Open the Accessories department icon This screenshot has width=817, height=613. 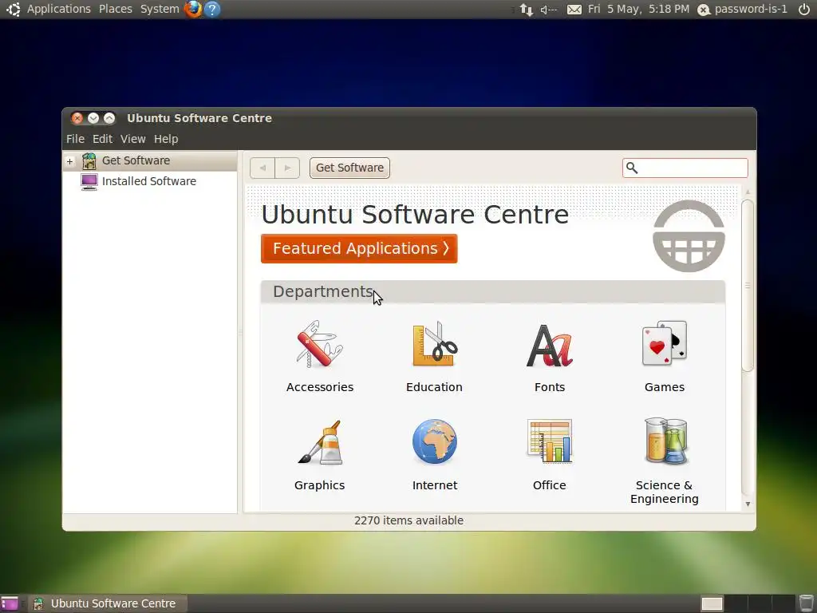(319, 344)
